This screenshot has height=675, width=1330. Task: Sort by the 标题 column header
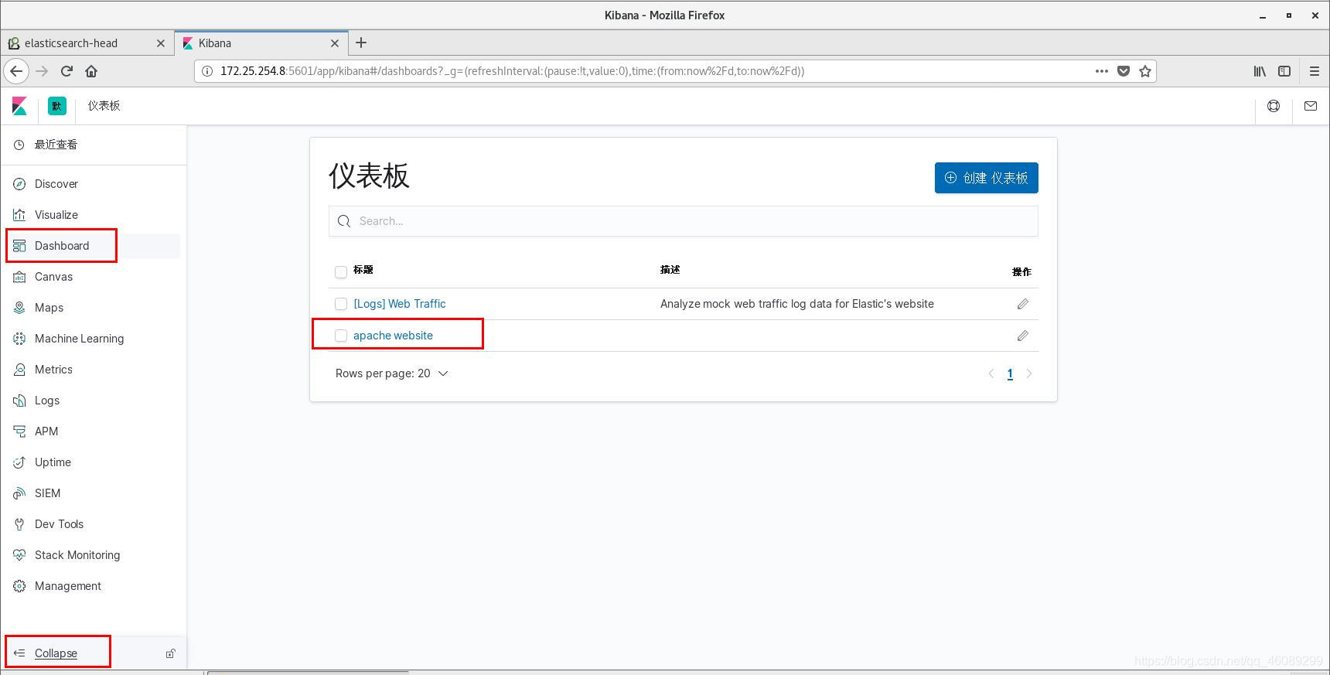click(x=363, y=270)
